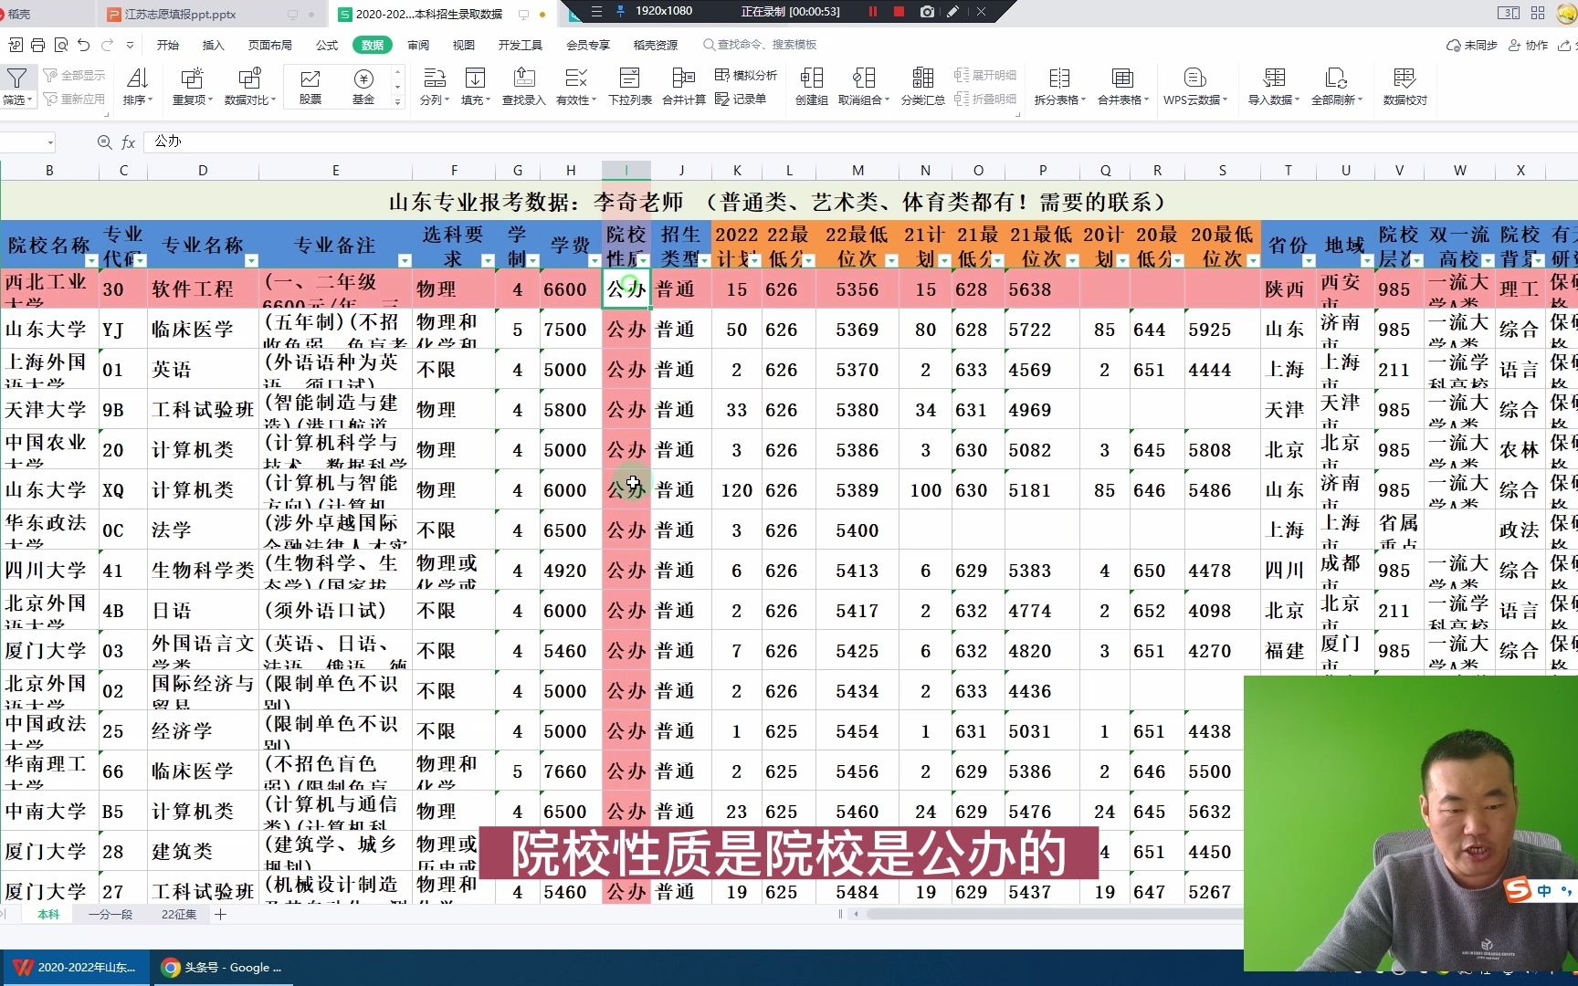Viewport: 1578px width, 986px height.
Task: Open the 审阅 (Review) tab
Action: [418, 45]
